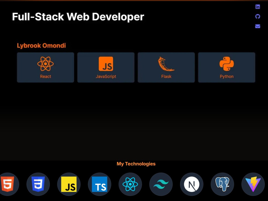Open the LinkedIn profile icon
The height and width of the screenshot is (201, 268).
point(258,7)
